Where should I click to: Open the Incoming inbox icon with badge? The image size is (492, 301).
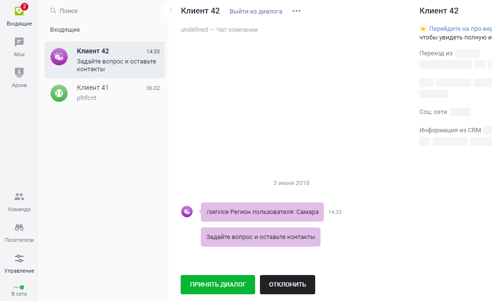click(19, 11)
